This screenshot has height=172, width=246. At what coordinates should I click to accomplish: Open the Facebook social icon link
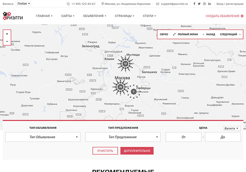click(x=194, y=4)
